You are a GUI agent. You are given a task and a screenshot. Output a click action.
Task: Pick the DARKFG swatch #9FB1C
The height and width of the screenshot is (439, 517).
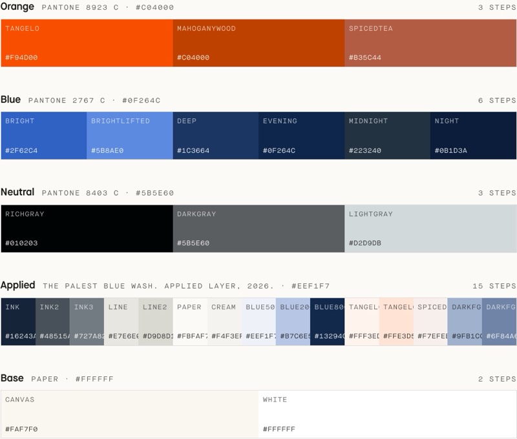pyautogui.click(x=465, y=322)
